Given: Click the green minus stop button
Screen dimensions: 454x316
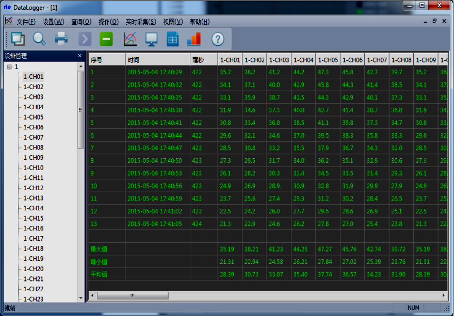Looking at the screenshot, I should coord(106,39).
